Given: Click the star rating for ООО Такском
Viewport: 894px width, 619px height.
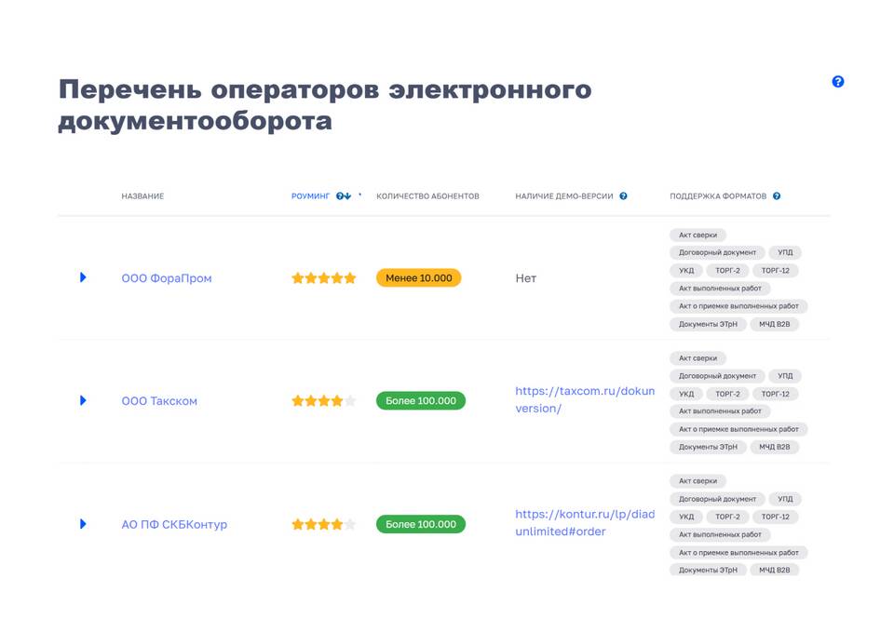Looking at the screenshot, I should pos(323,401).
